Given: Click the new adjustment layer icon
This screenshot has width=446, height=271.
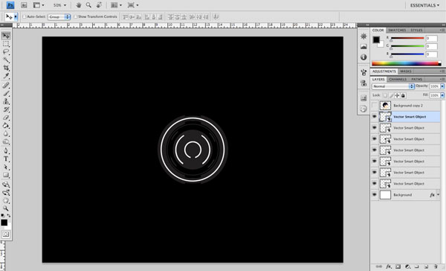Looking at the screenshot, I should (x=407, y=267).
